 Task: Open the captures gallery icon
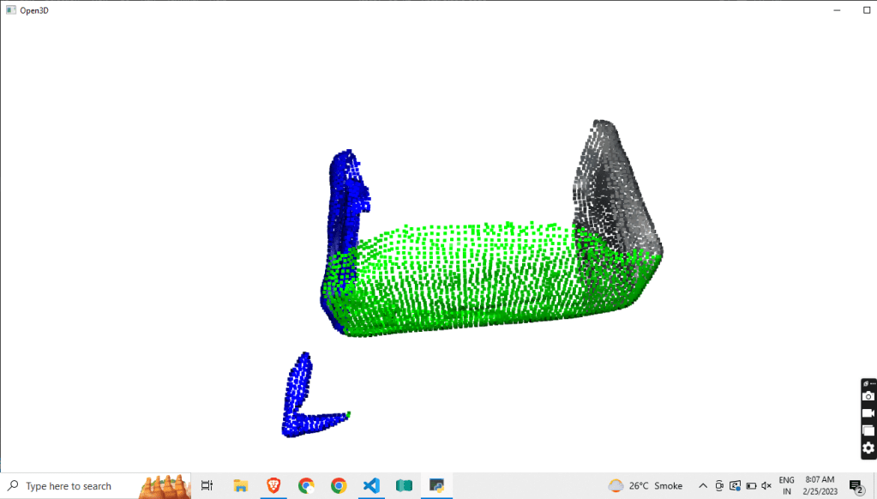[868, 430]
